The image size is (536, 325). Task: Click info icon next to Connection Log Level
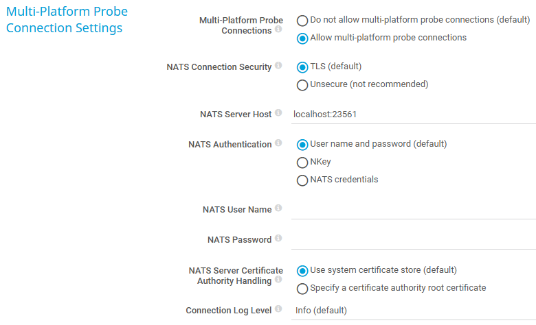pos(278,309)
